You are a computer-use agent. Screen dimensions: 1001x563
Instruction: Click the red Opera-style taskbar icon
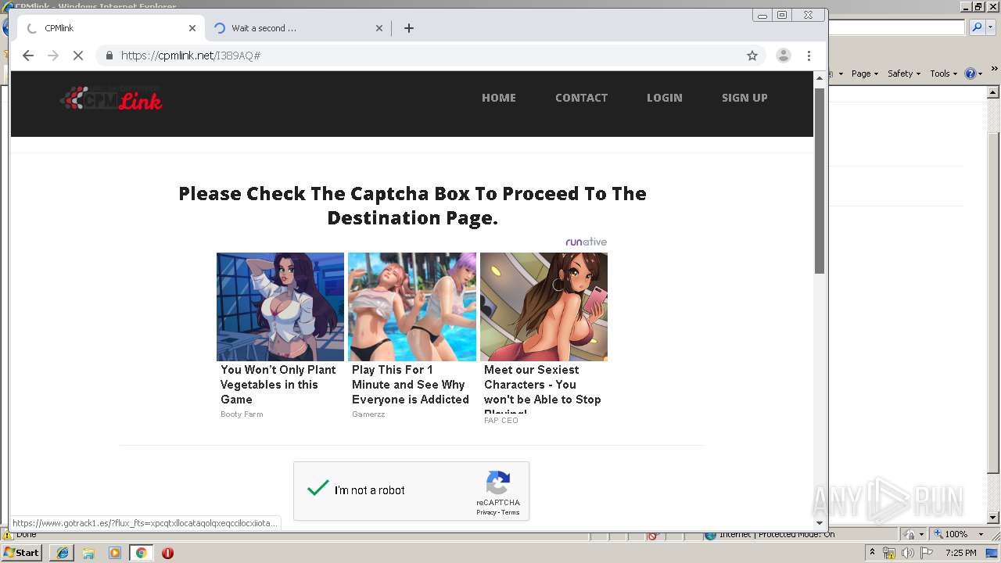[x=167, y=553]
